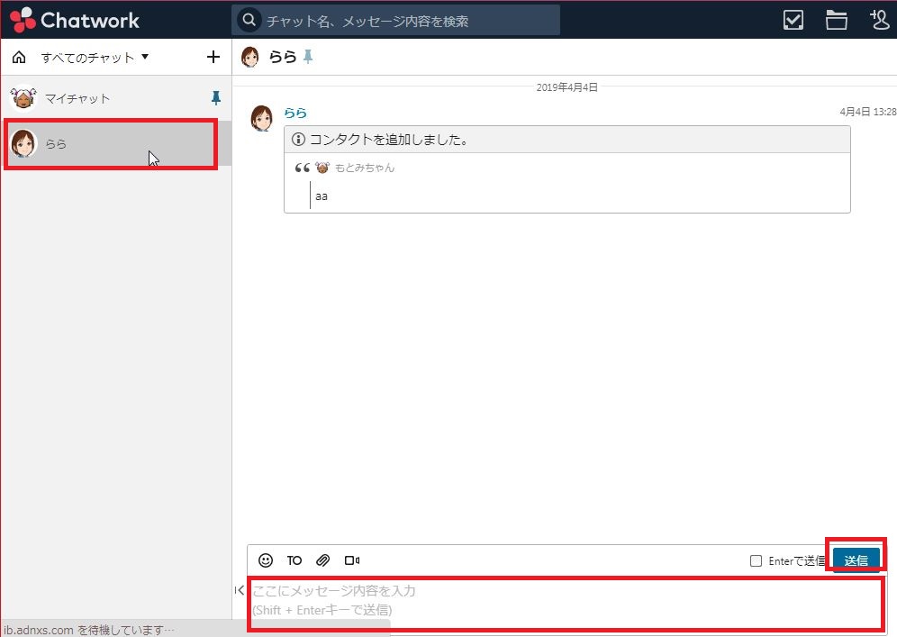897x637 pixels.
Task: Toggle the pin beside the らら chat title
Action: tap(308, 58)
